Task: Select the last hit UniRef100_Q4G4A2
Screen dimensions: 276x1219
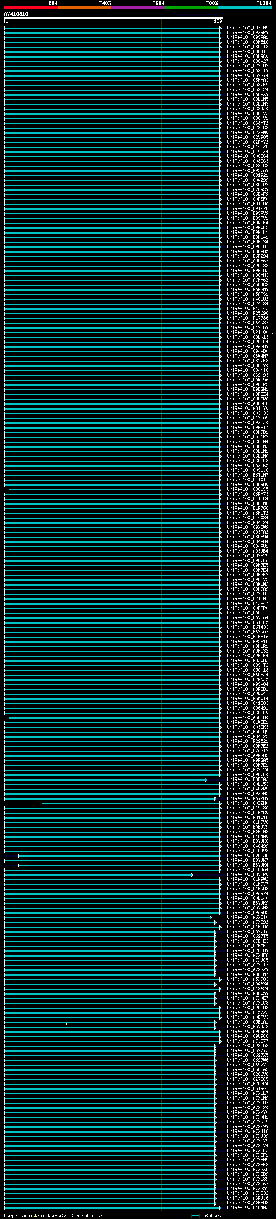Action: 248,1208
